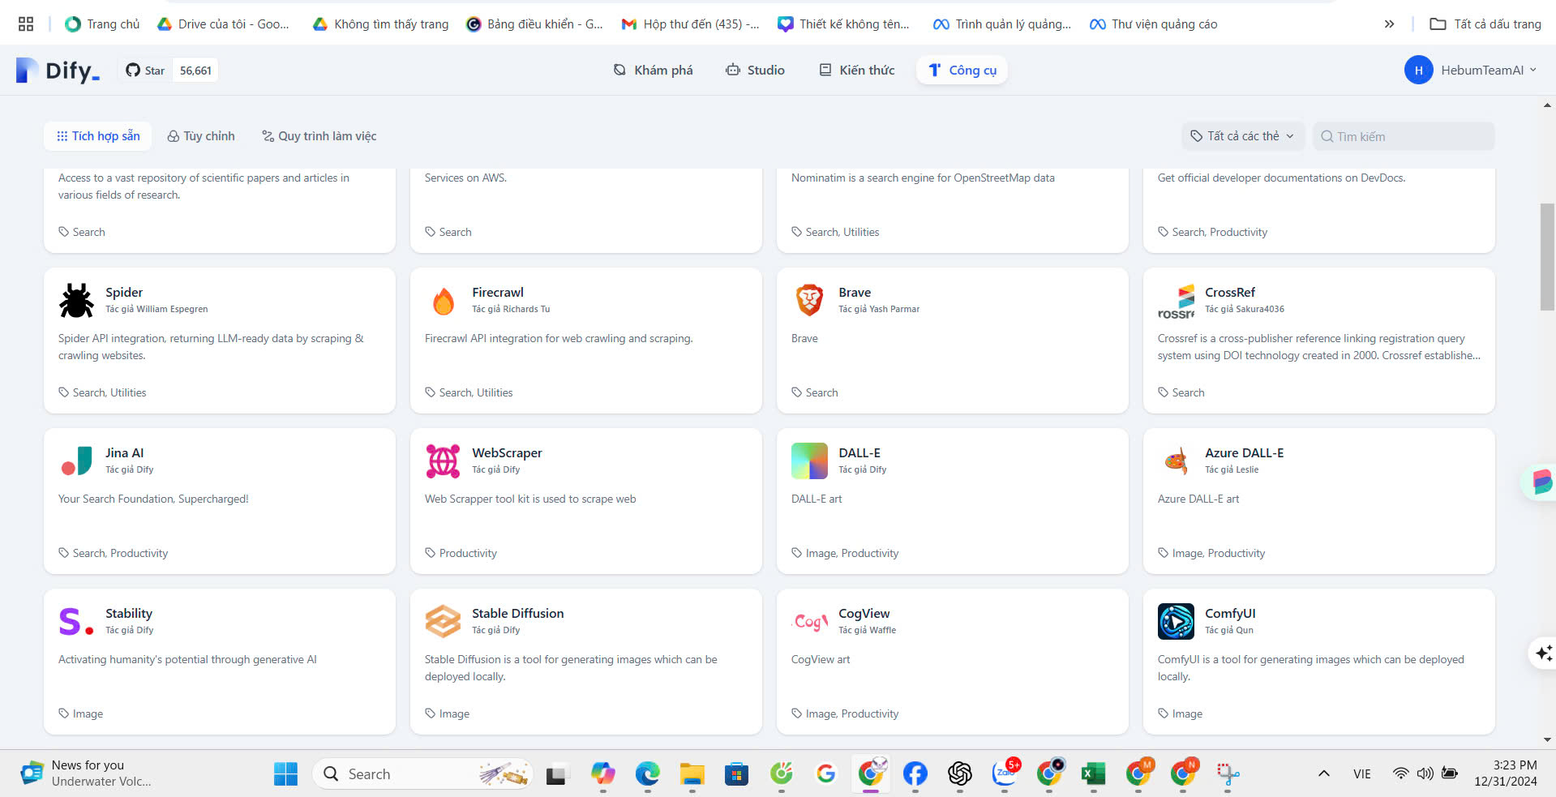Click the ComfyUI logo icon
Viewport: 1556px width, 797px height.
coord(1176,621)
